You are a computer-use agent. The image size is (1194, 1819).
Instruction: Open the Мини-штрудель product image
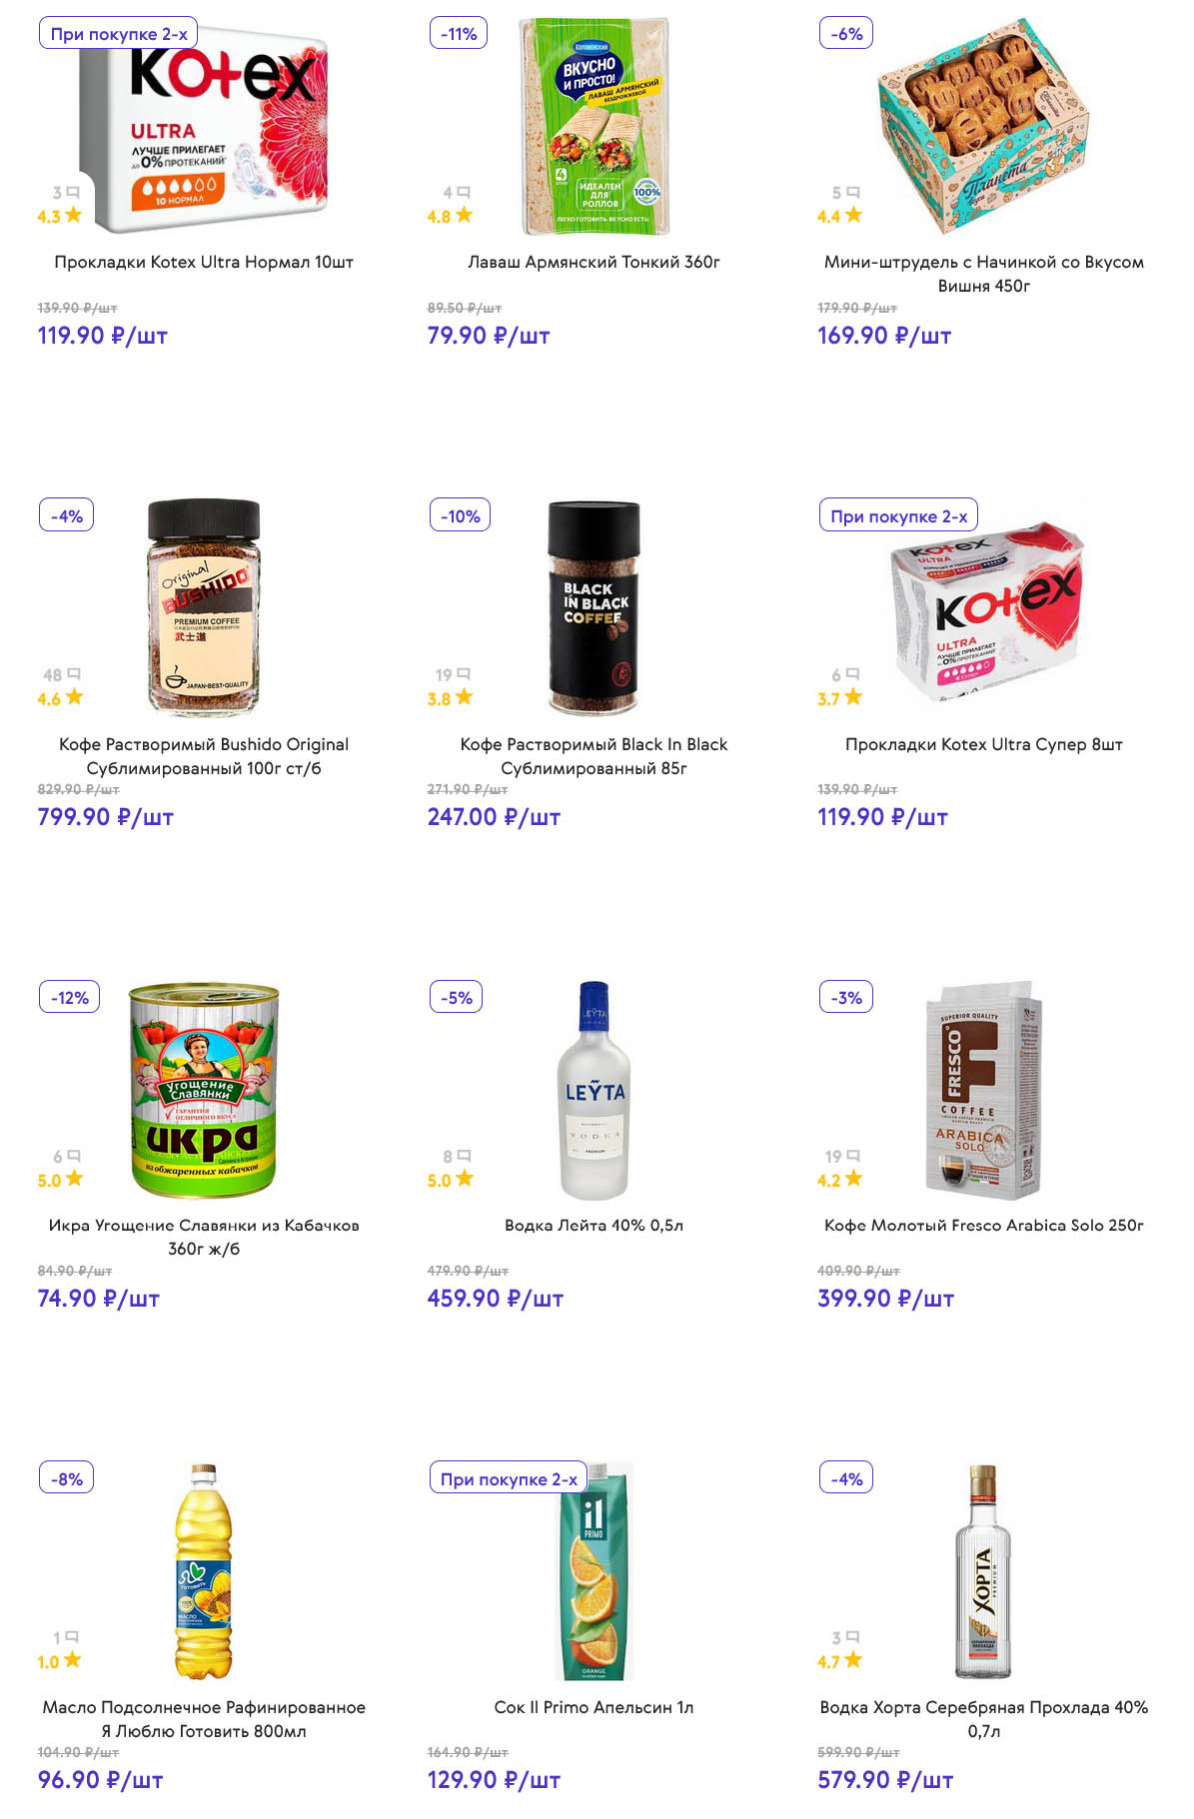tap(983, 125)
